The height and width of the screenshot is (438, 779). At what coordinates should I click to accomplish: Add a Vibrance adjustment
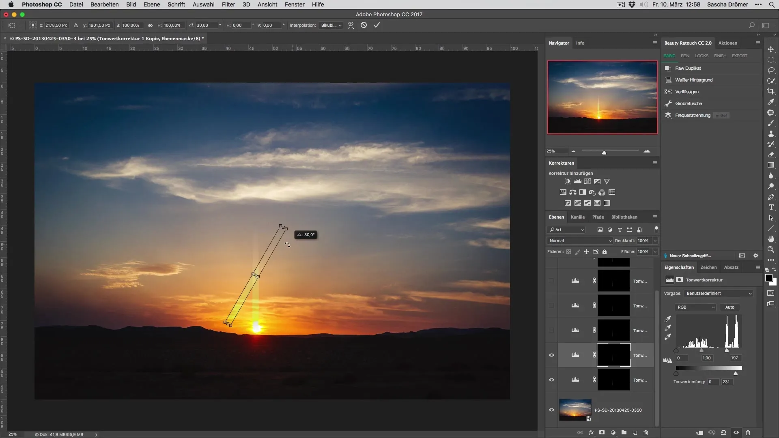607,181
